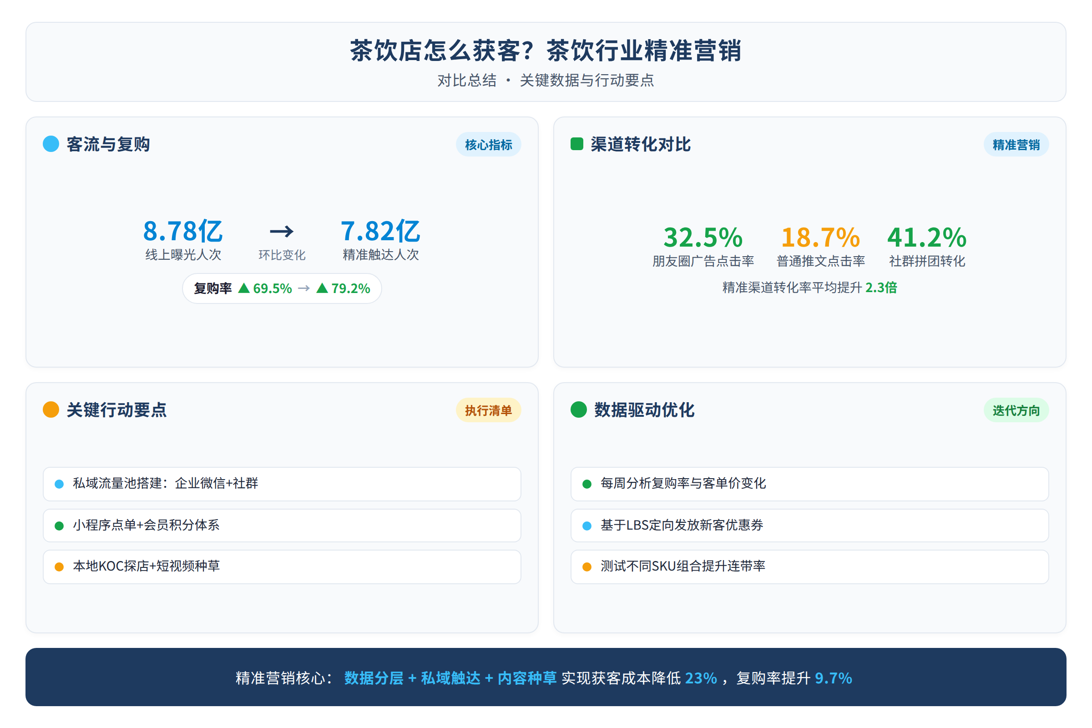Click the bullet dot of 基于LBS定向发放
This screenshot has height=728, width=1092.
click(x=587, y=526)
